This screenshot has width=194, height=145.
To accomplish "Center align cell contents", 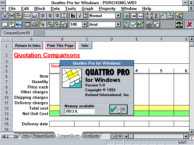I will (x=50, y=16).
